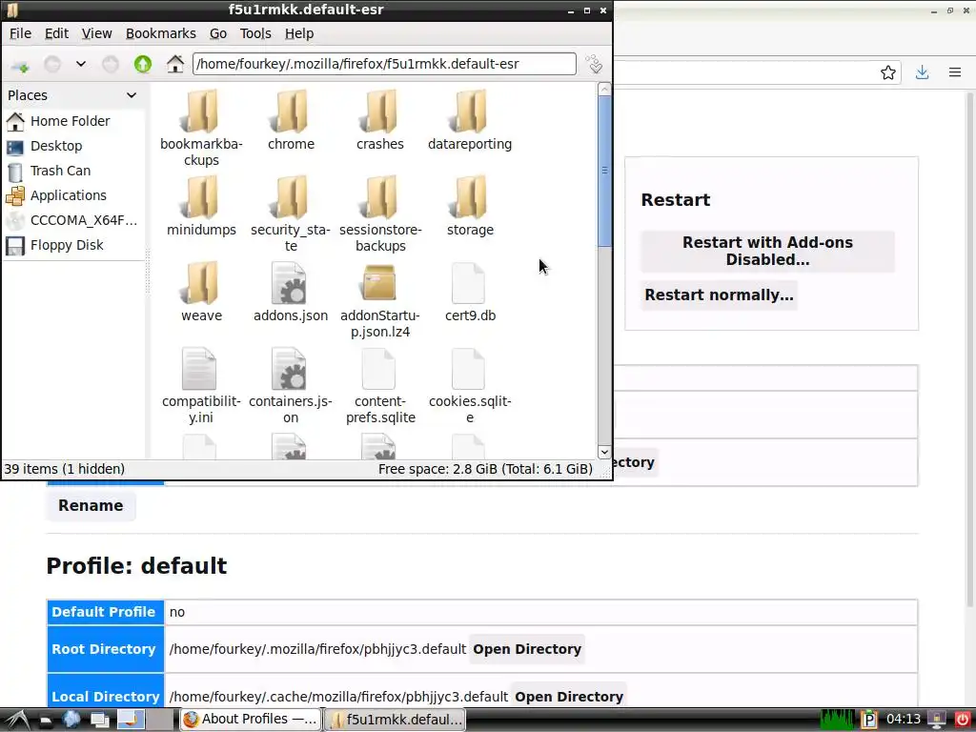Select the cookies.sqlite file
Image resolution: width=976 pixels, height=732 pixels.
[469, 386]
